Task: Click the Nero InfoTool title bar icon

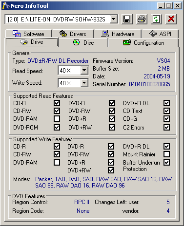Action: pos(6,6)
